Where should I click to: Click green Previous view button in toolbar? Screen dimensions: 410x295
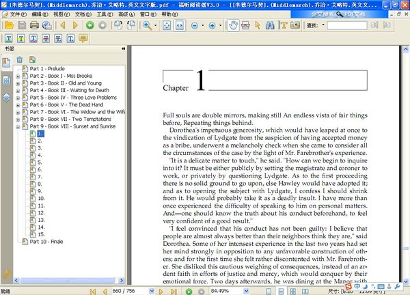pyautogui.click(x=90, y=25)
